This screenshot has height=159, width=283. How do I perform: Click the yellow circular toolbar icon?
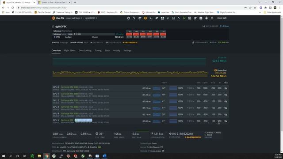pyautogui.click(x=145, y=18)
